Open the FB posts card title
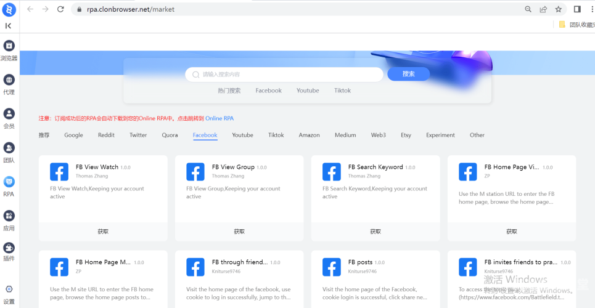The image size is (595, 308). [x=360, y=262]
